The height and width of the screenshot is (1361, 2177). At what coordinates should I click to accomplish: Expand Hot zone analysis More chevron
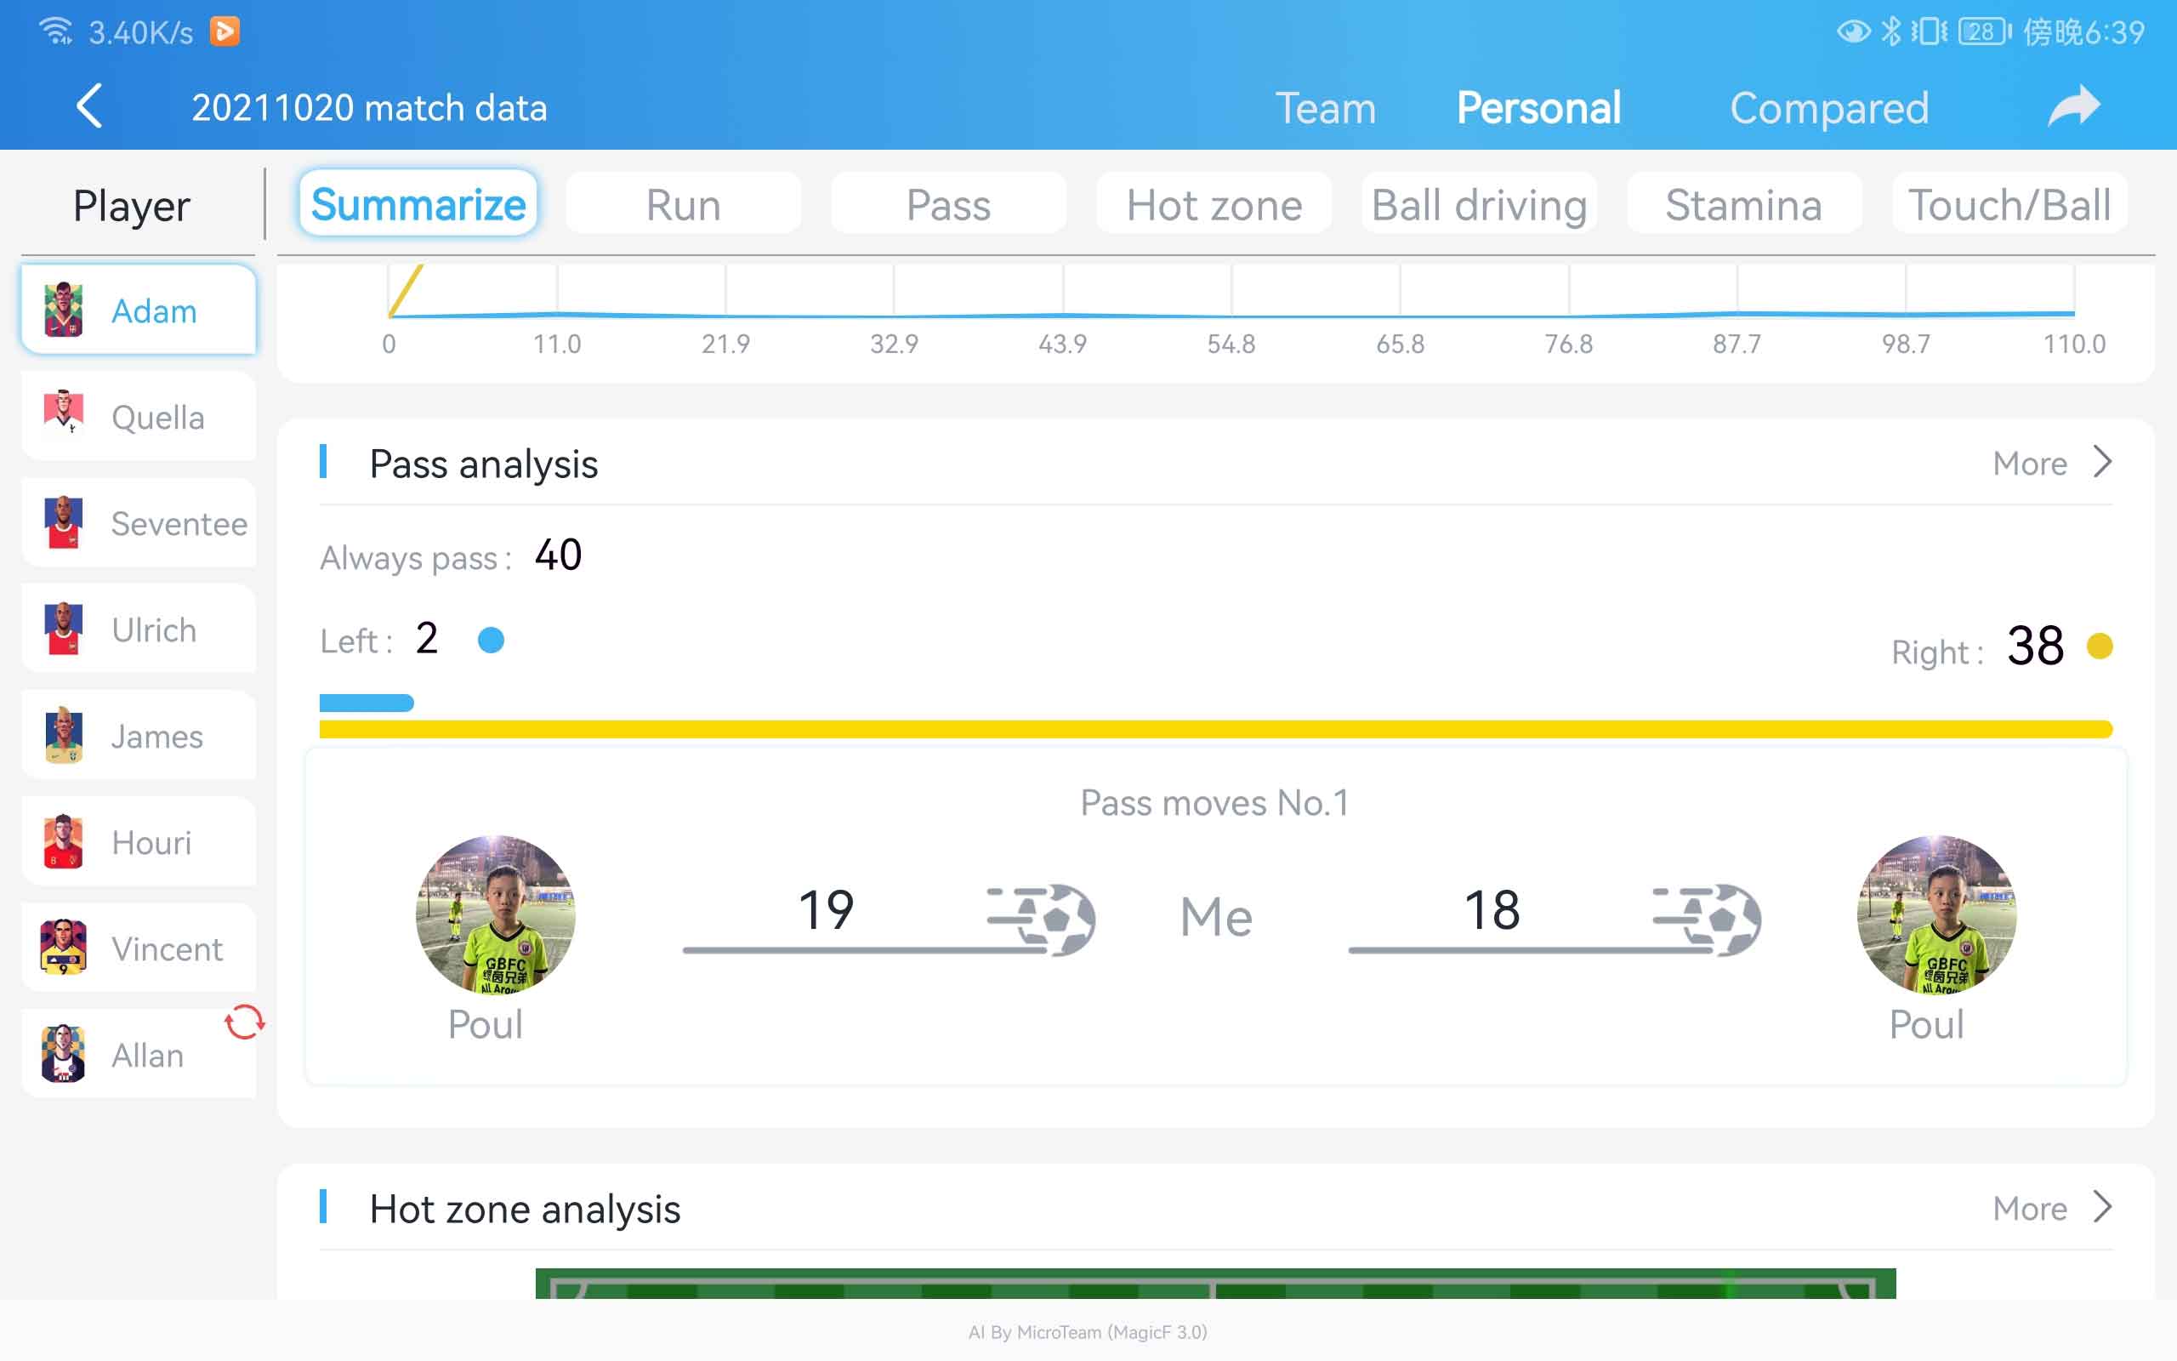2102,1207
